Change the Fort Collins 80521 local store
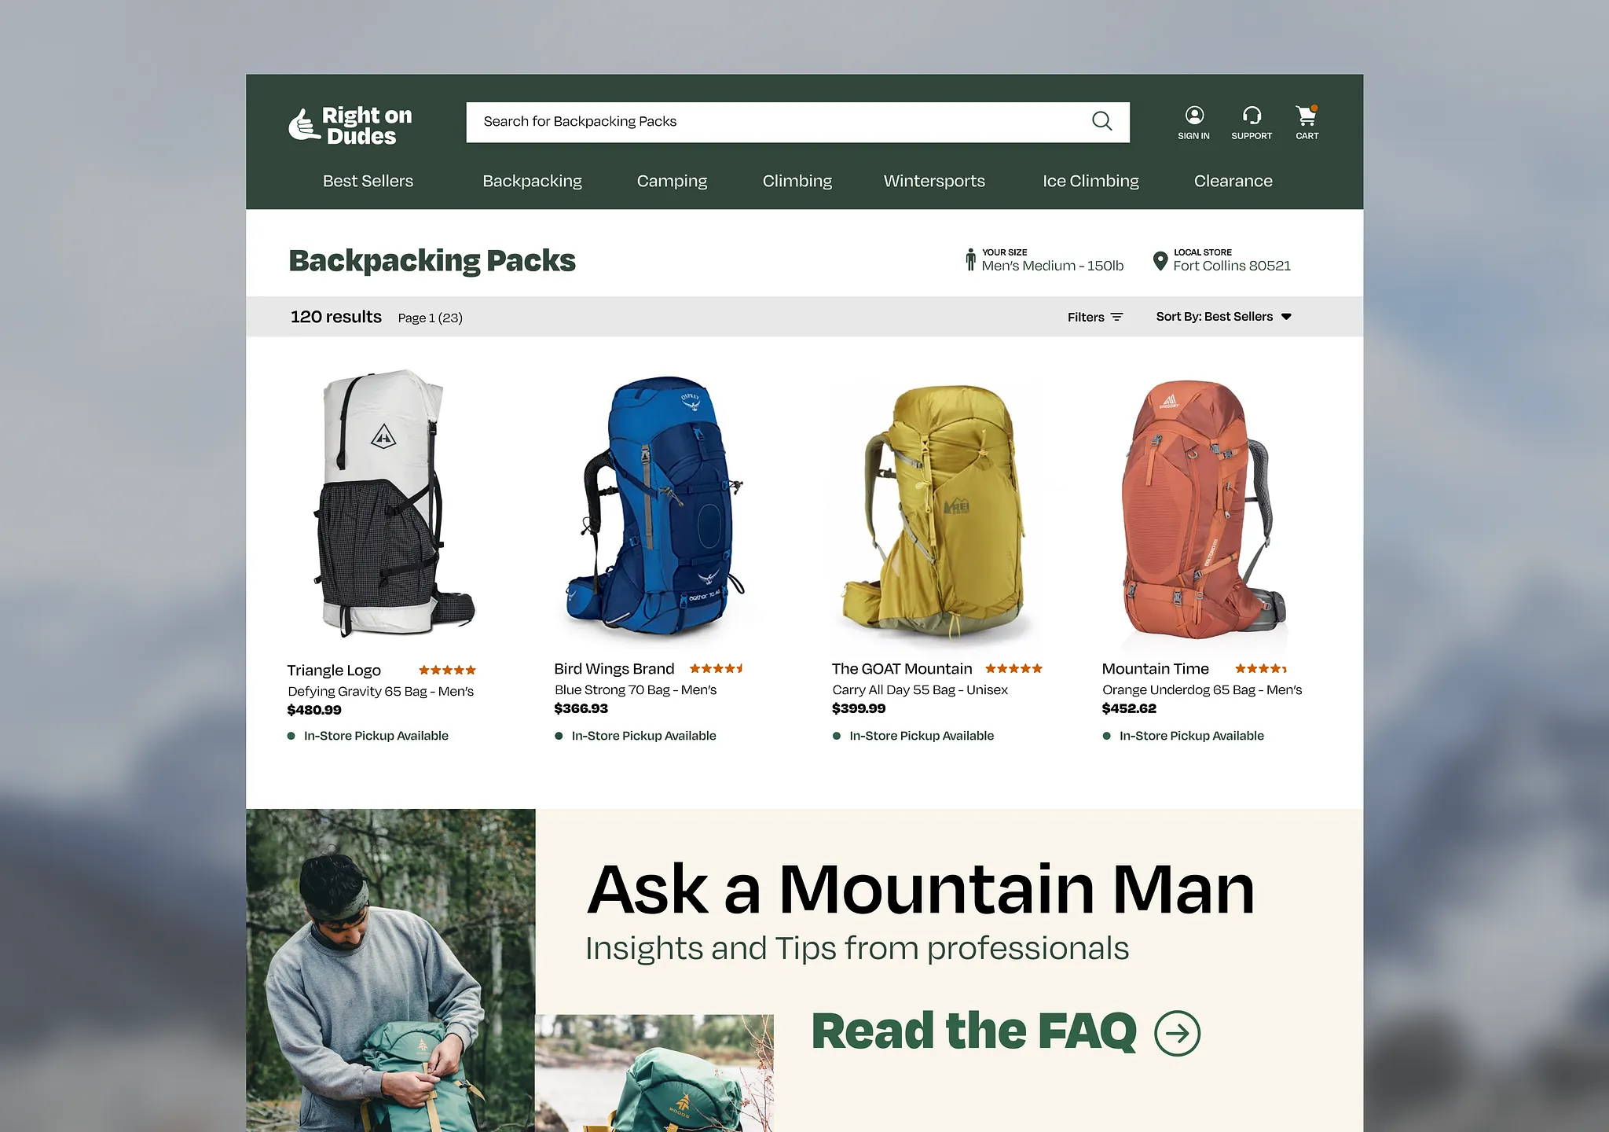 1232,266
